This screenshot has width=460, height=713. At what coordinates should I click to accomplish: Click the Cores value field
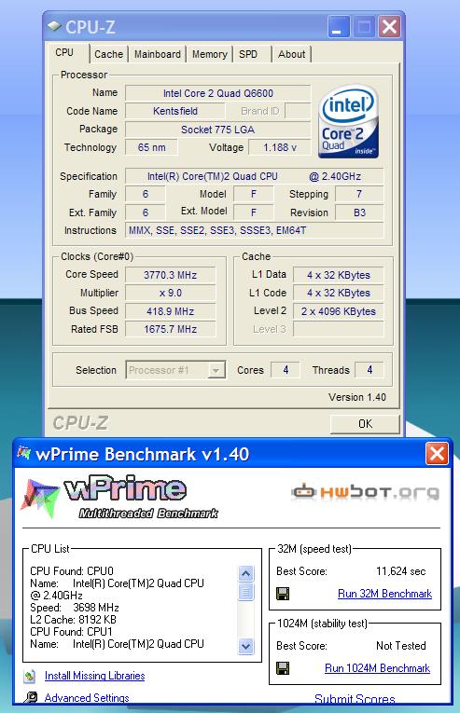pyautogui.click(x=286, y=370)
